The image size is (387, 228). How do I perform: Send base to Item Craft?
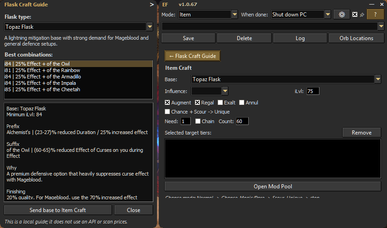58,210
